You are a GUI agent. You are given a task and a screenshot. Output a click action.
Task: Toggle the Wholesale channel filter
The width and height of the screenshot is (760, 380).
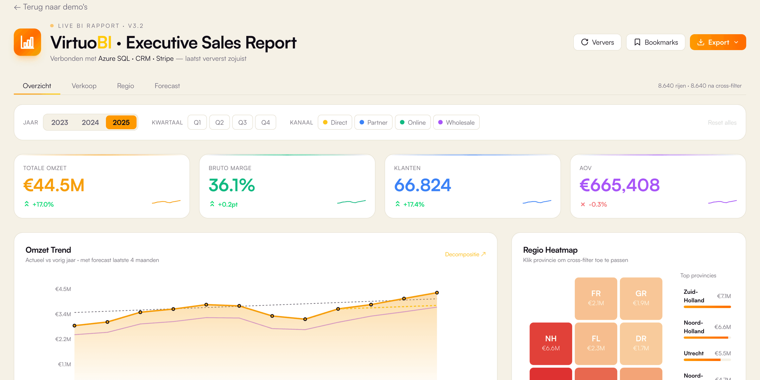(x=456, y=122)
